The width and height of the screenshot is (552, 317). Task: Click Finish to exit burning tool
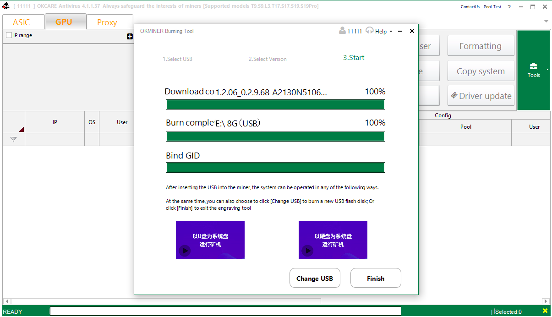click(x=376, y=278)
